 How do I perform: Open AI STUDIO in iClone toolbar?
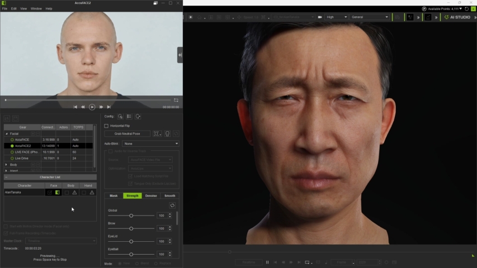tap(457, 17)
